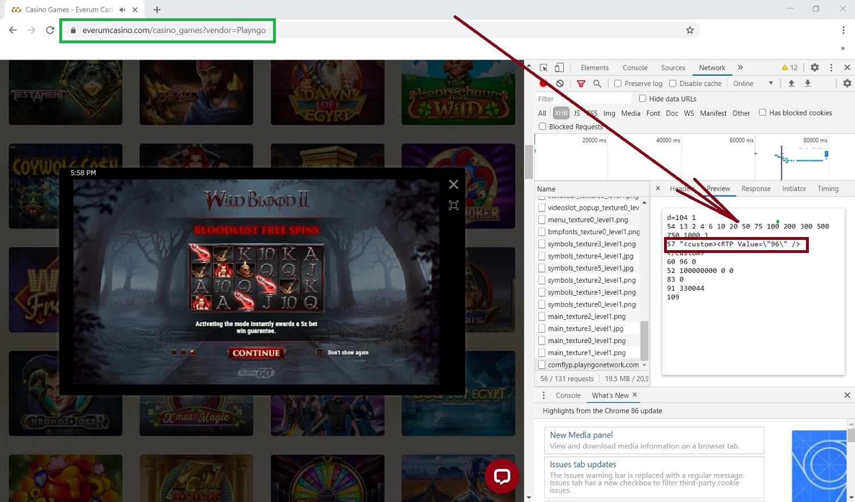Select comflyp.playngonetwork.com request row
The image size is (855, 502).
point(588,365)
